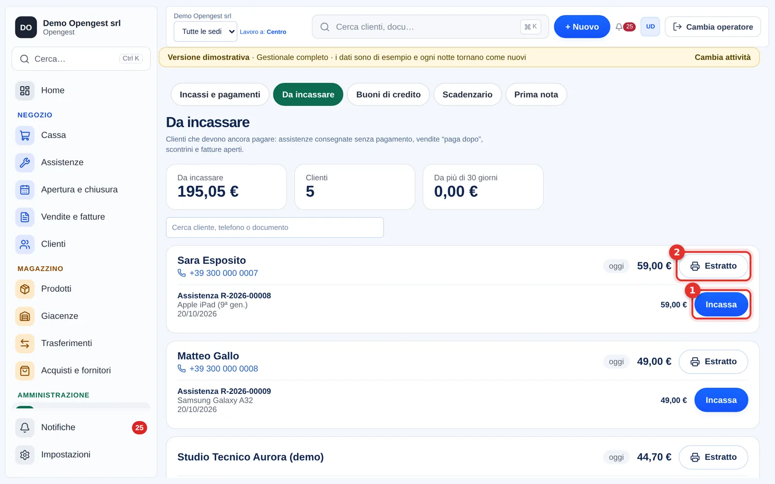Click the Studio Tecnico Aurora (demo) name

pyautogui.click(x=250, y=457)
